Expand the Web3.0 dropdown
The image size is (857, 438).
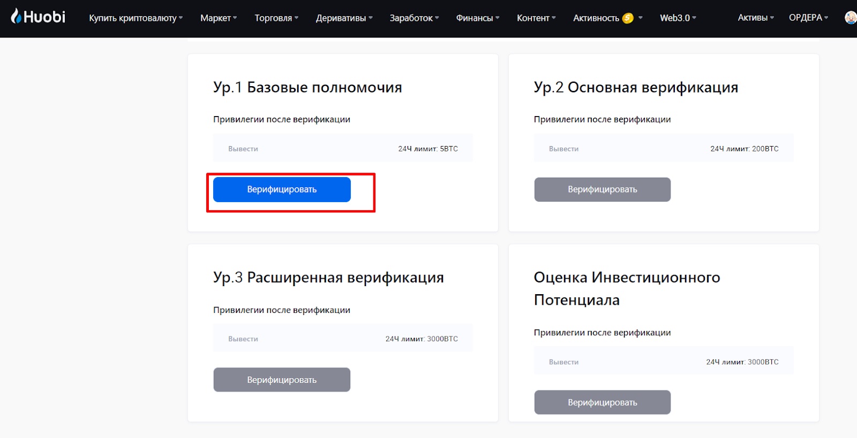coord(678,18)
